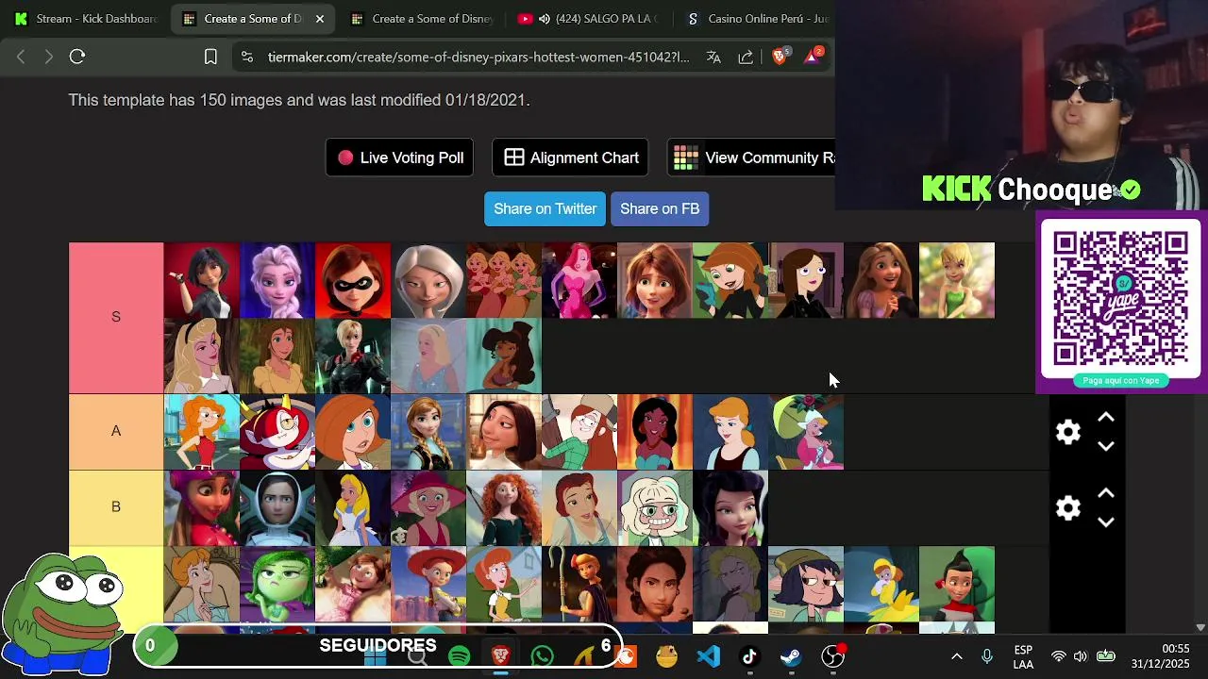
Task: Open TikTok from the taskbar
Action: coord(749,655)
